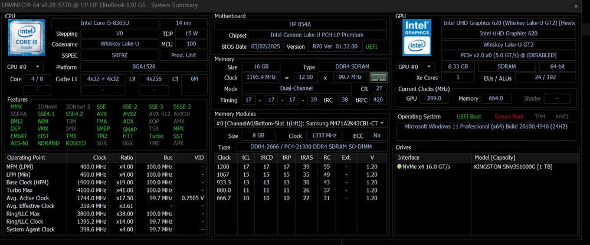This screenshot has height=245, width=590.
Task: Click the green NVMe drive status icon
Action: [399, 167]
